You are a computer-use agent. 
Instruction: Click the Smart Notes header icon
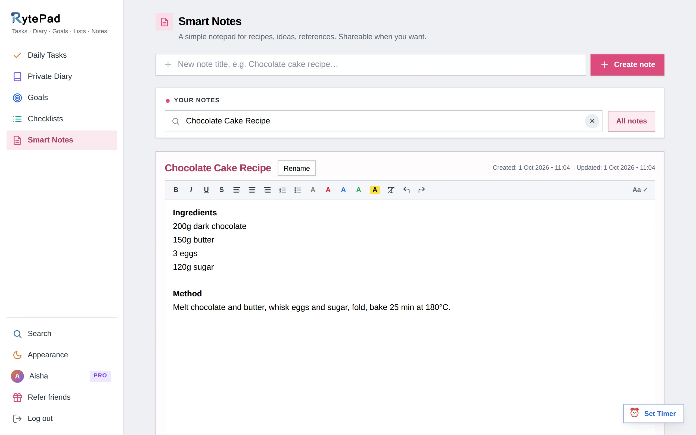coord(164,22)
